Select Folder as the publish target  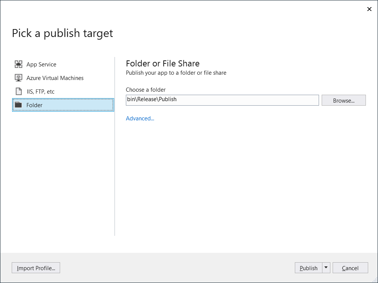(34, 105)
